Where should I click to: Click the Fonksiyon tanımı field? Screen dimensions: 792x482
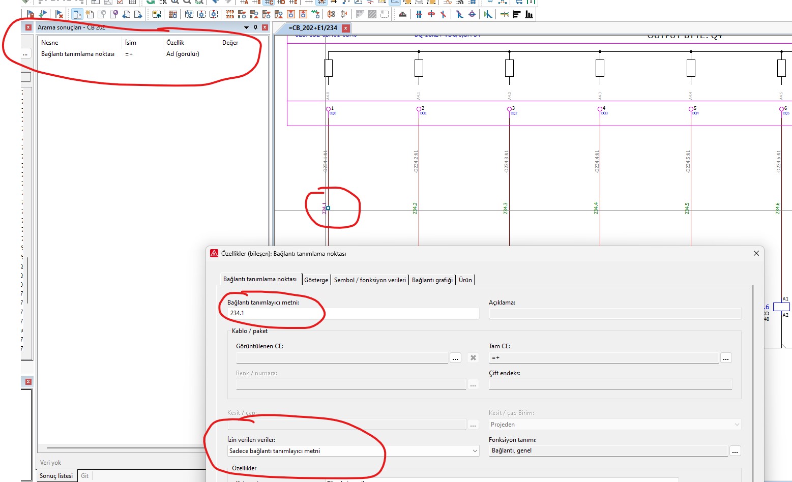[608, 451]
